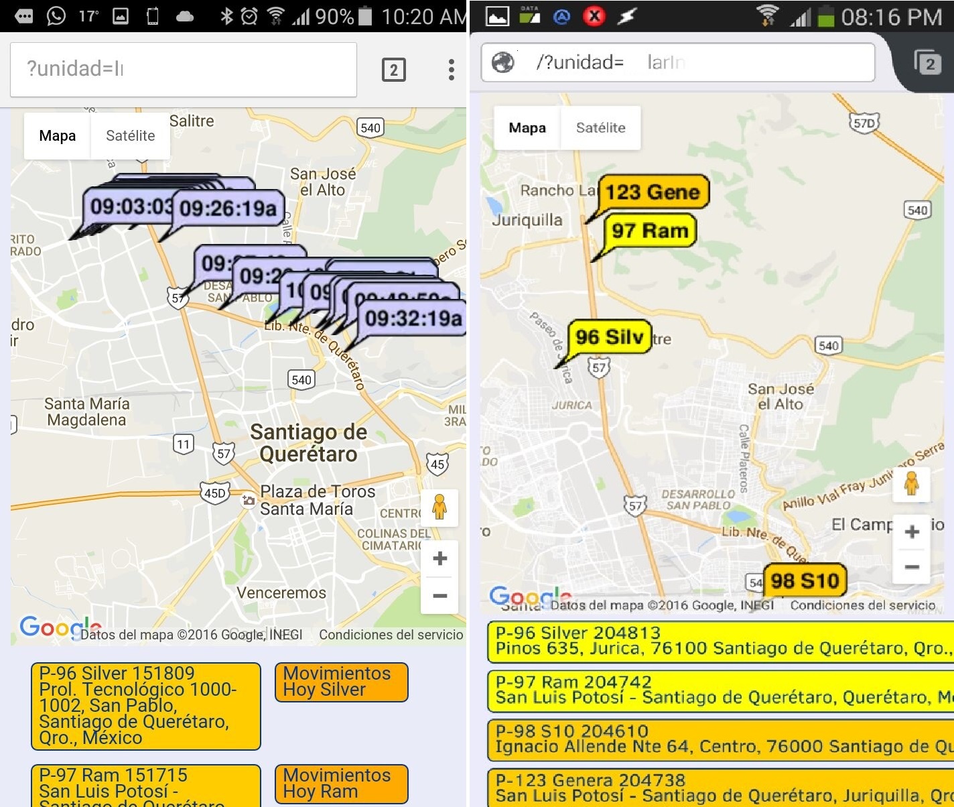Switch right map to Satélite view

(600, 128)
